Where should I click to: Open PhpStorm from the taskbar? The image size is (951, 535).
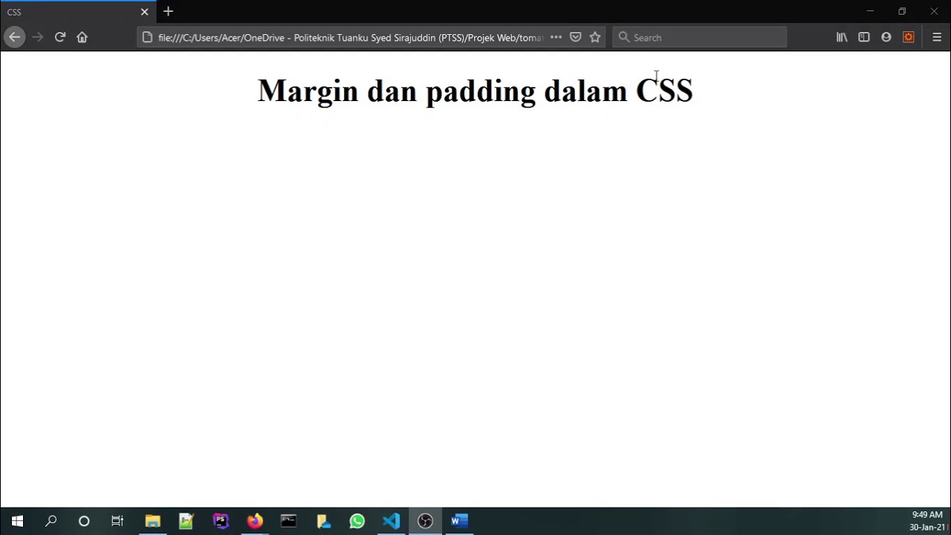tap(221, 521)
